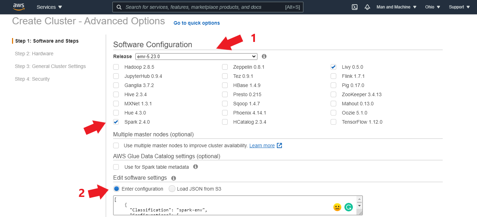Click info icon beside Spark table metadata
This screenshot has width=477, height=217.
196,167
